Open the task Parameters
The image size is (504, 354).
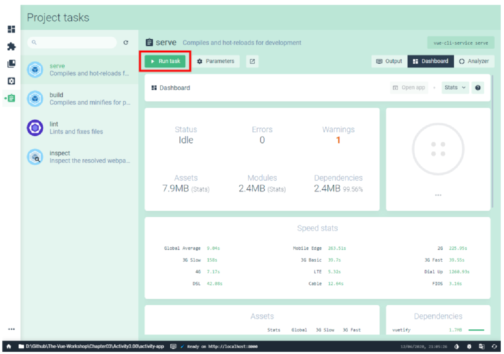coord(216,61)
